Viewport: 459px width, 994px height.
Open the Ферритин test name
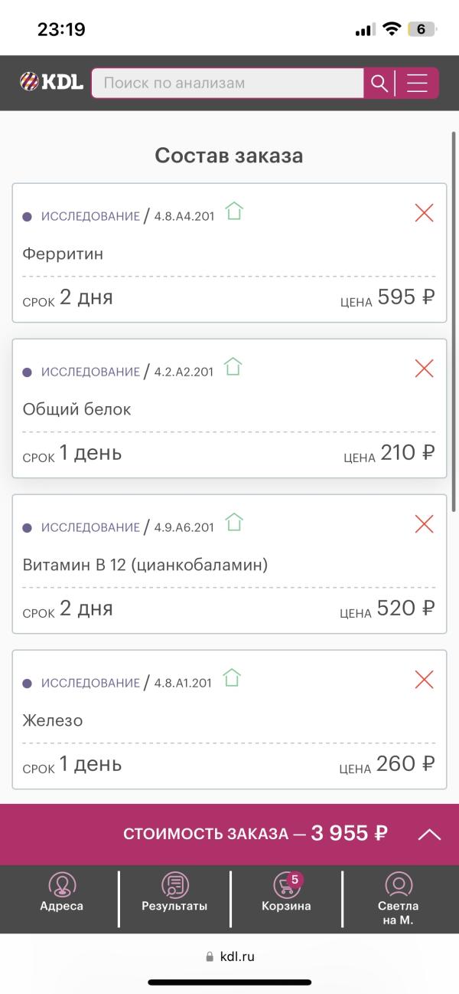[x=63, y=254]
